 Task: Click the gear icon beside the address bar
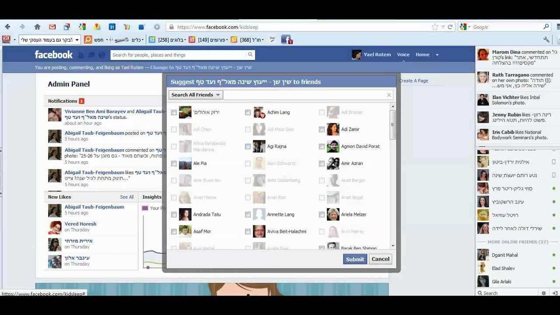click(x=157, y=27)
